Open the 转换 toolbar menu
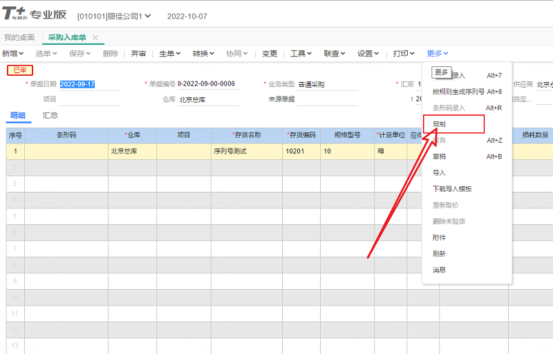This screenshot has width=553, height=354. pos(203,53)
